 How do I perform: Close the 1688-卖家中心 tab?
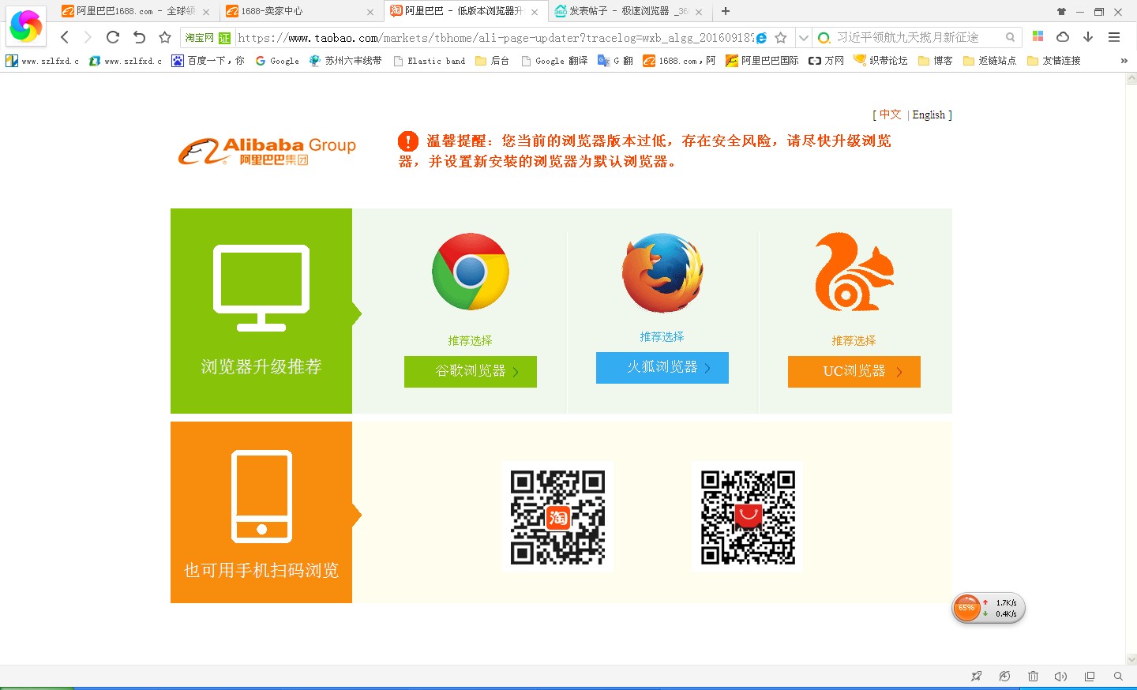click(370, 12)
